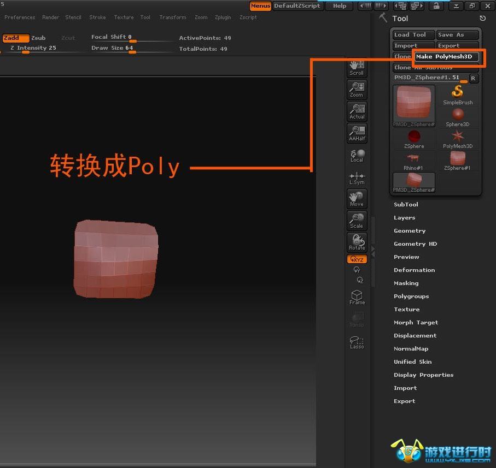The width and height of the screenshot is (496, 468).
Task: Select the Scroll hand navigation icon
Action: click(x=357, y=68)
